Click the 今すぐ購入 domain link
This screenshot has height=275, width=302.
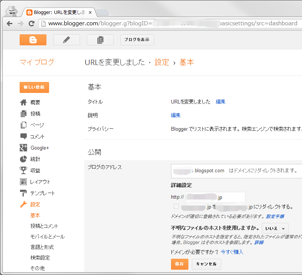pos(232,252)
